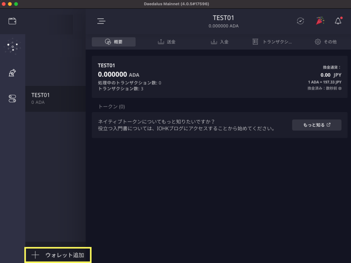
Task: Expand the その他 settings menu
Action: coord(326,42)
